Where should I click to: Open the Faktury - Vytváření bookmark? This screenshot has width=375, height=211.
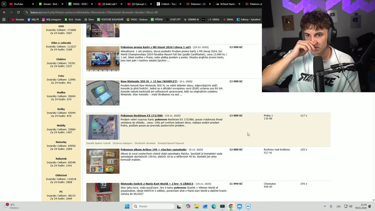(x=248, y=20)
